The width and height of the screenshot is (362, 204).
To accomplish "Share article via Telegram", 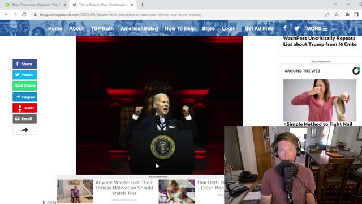I will (25, 97).
